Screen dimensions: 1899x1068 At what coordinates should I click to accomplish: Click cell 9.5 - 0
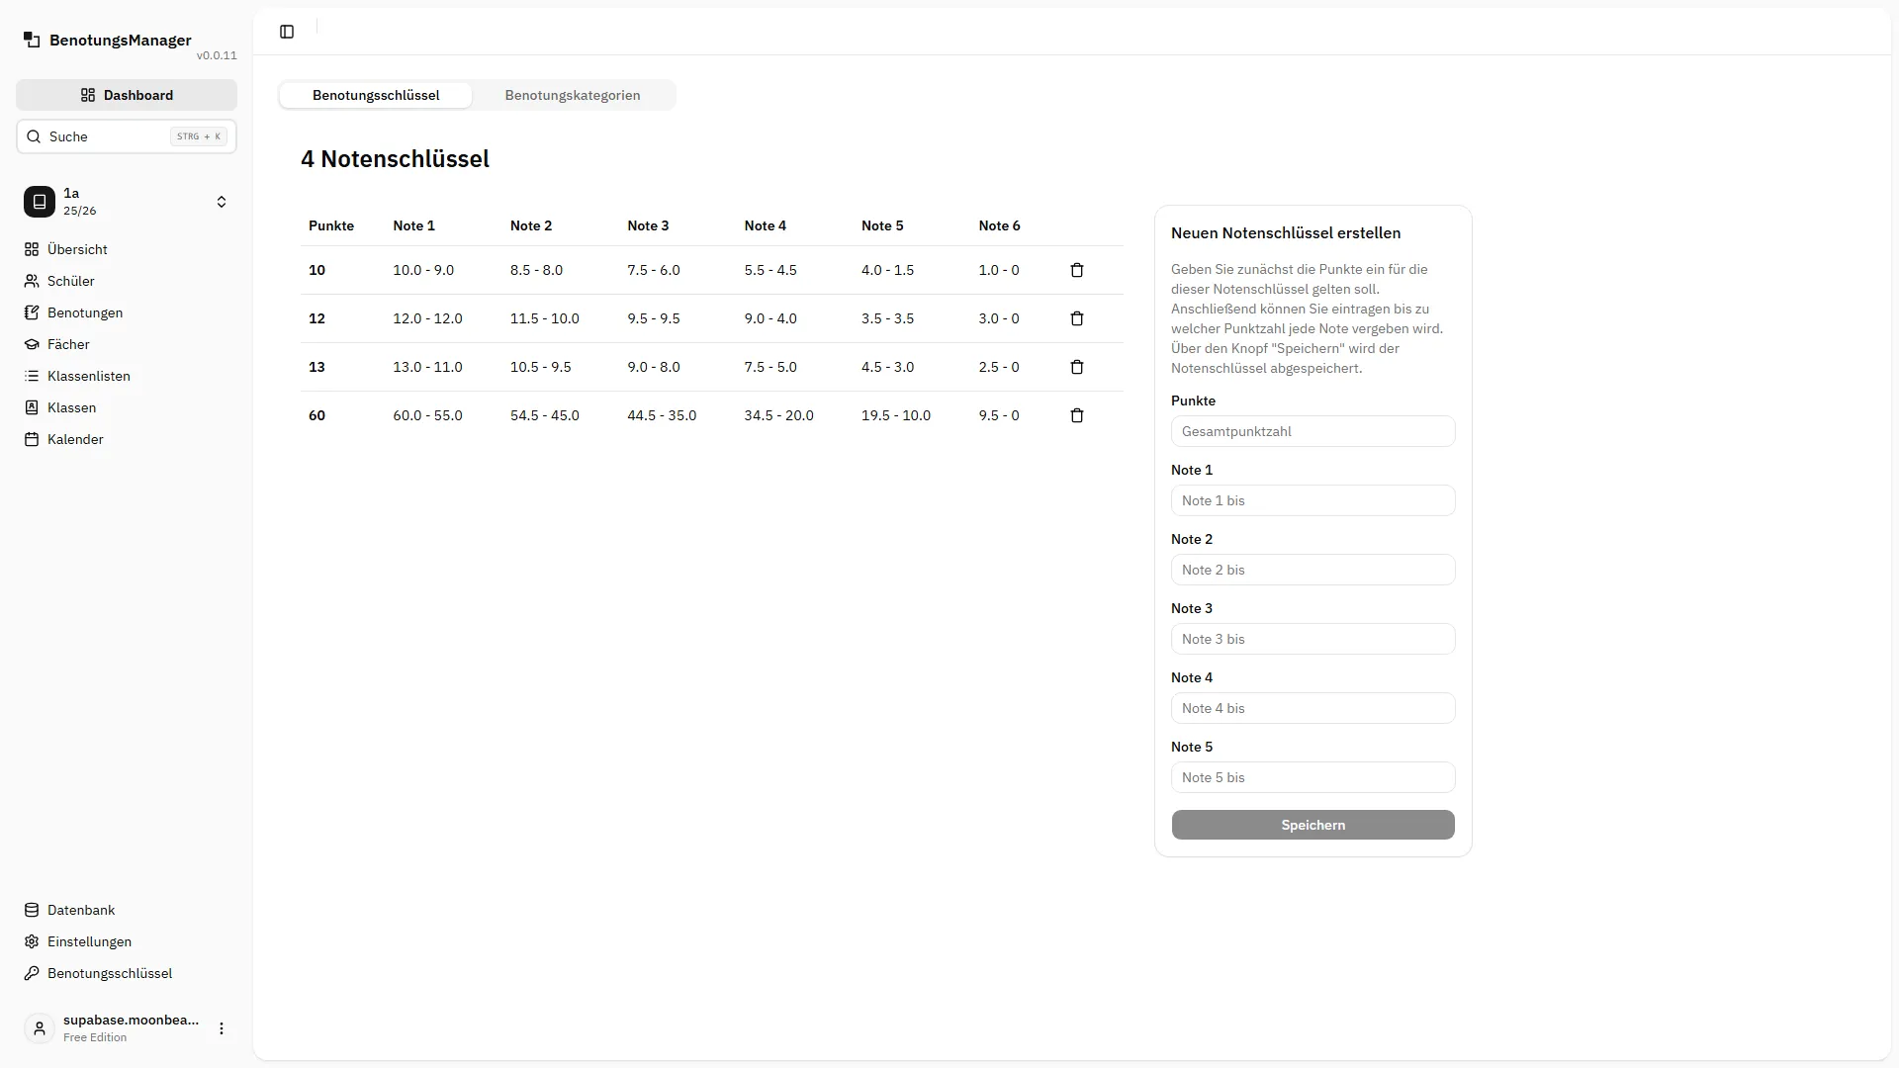point(999,415)
